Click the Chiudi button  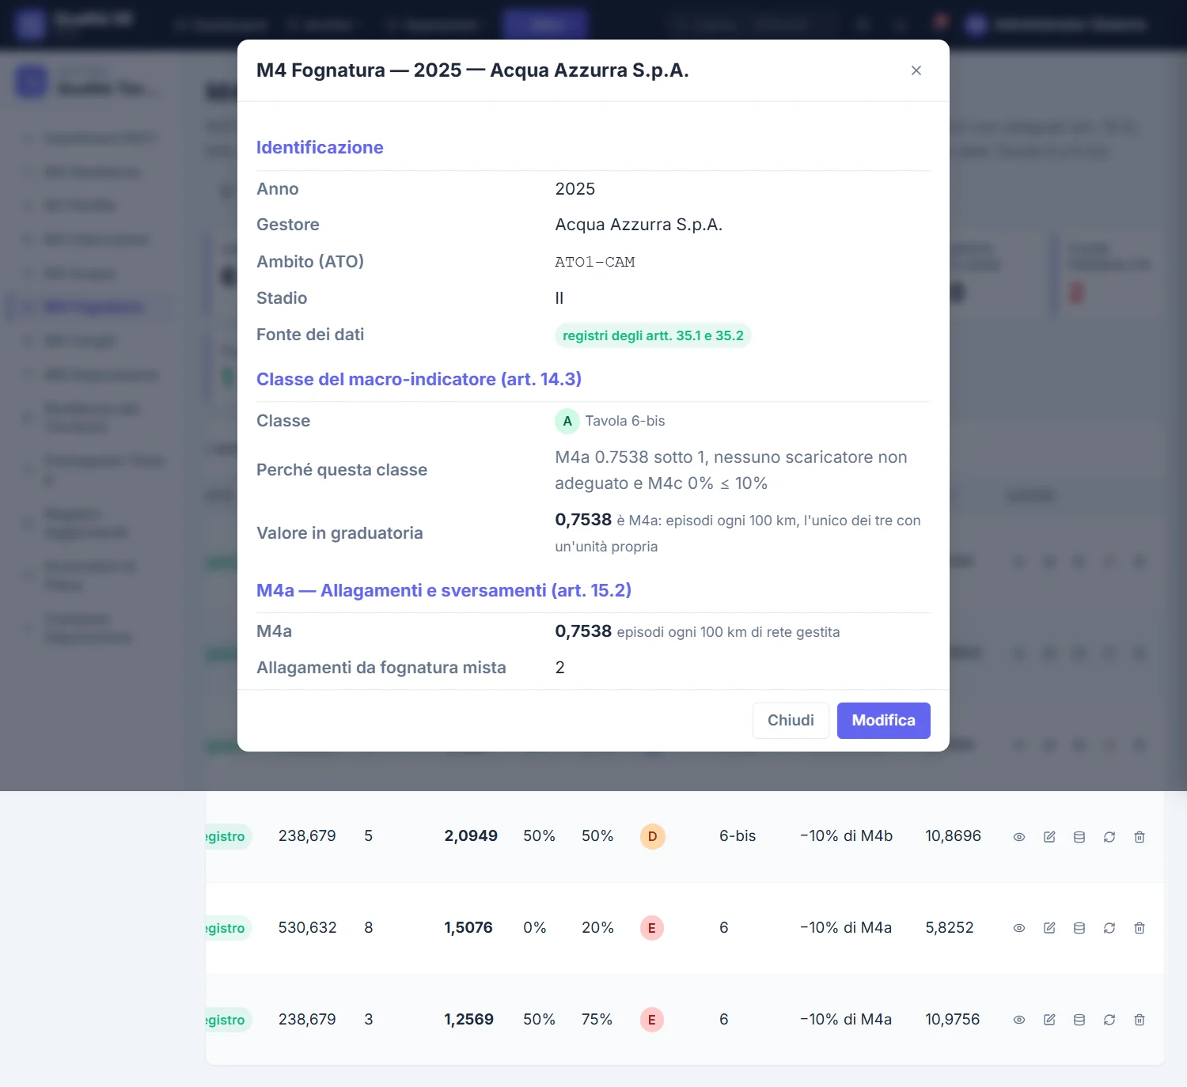(x=791, y=721)
